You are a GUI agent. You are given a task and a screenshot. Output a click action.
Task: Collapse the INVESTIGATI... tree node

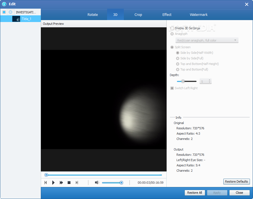pyautogui.click(x=4, y=12)
